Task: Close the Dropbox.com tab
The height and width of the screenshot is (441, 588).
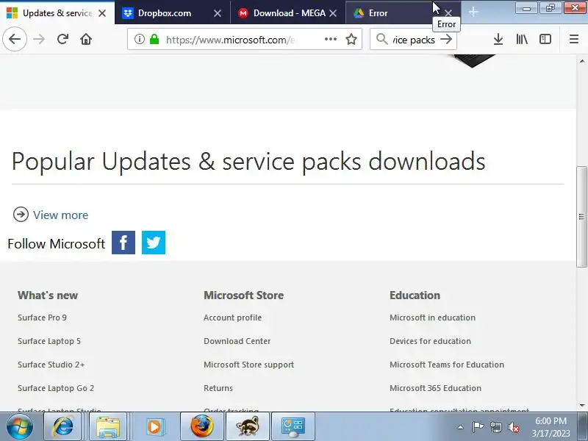Action: click(x=217, y=13)
